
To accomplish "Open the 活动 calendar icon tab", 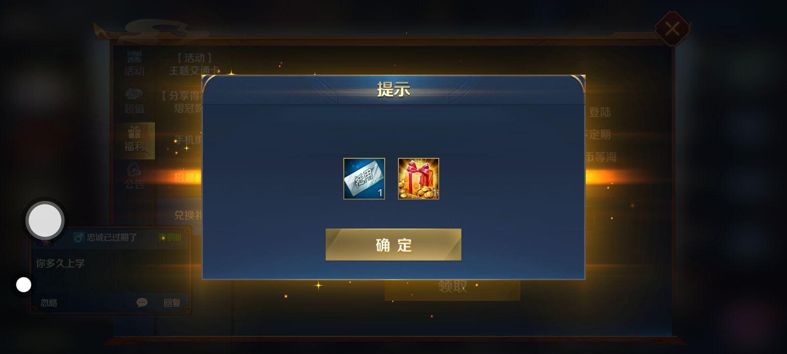I will (x=134, y=63).
